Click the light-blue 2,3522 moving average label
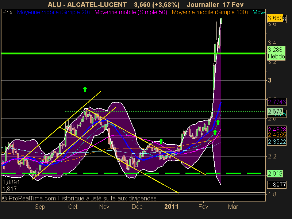This screenshot has height=219, width=292. [277, 142]
